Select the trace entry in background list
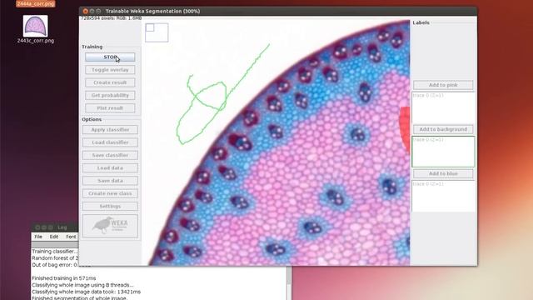Image resolution: width=533 pixels, height=300 pixels. point(428,140)
